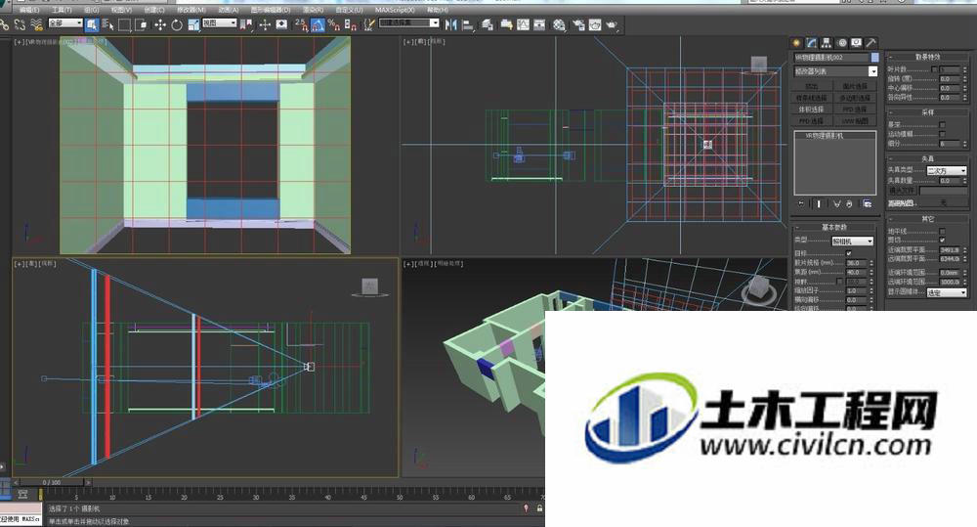Viewport: 977px width, 527px height.
Task: Open the Utilities hammer tab
Action: point(871,42)
